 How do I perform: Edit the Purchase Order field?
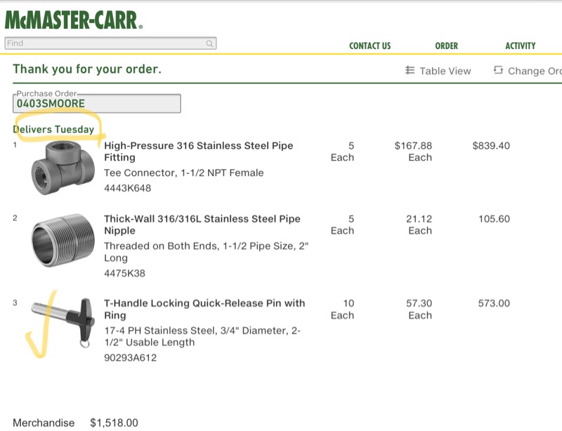[96, 104]
